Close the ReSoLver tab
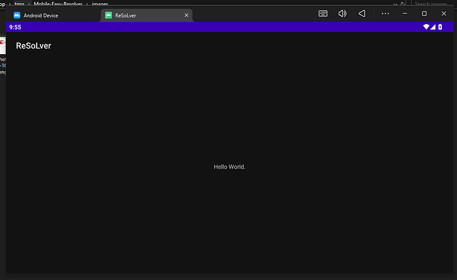The image size is (457, 280). (x=186, y=15)
